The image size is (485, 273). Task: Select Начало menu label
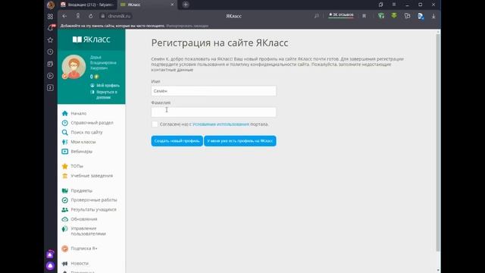tap(79, 113)
